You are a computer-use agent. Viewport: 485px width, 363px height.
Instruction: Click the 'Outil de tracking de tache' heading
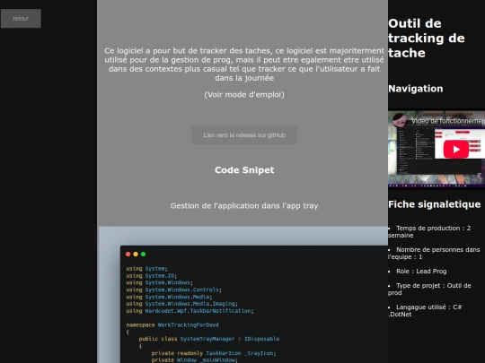pos(427,39)
